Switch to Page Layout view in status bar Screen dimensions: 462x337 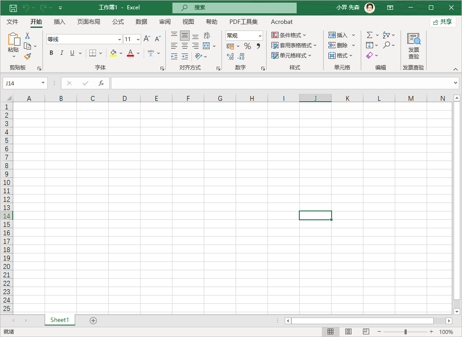pyautogui.click(x=348, y=332)
